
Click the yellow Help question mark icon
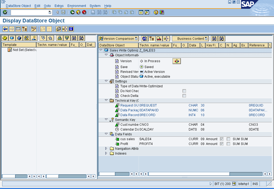[x=156, y=12]
